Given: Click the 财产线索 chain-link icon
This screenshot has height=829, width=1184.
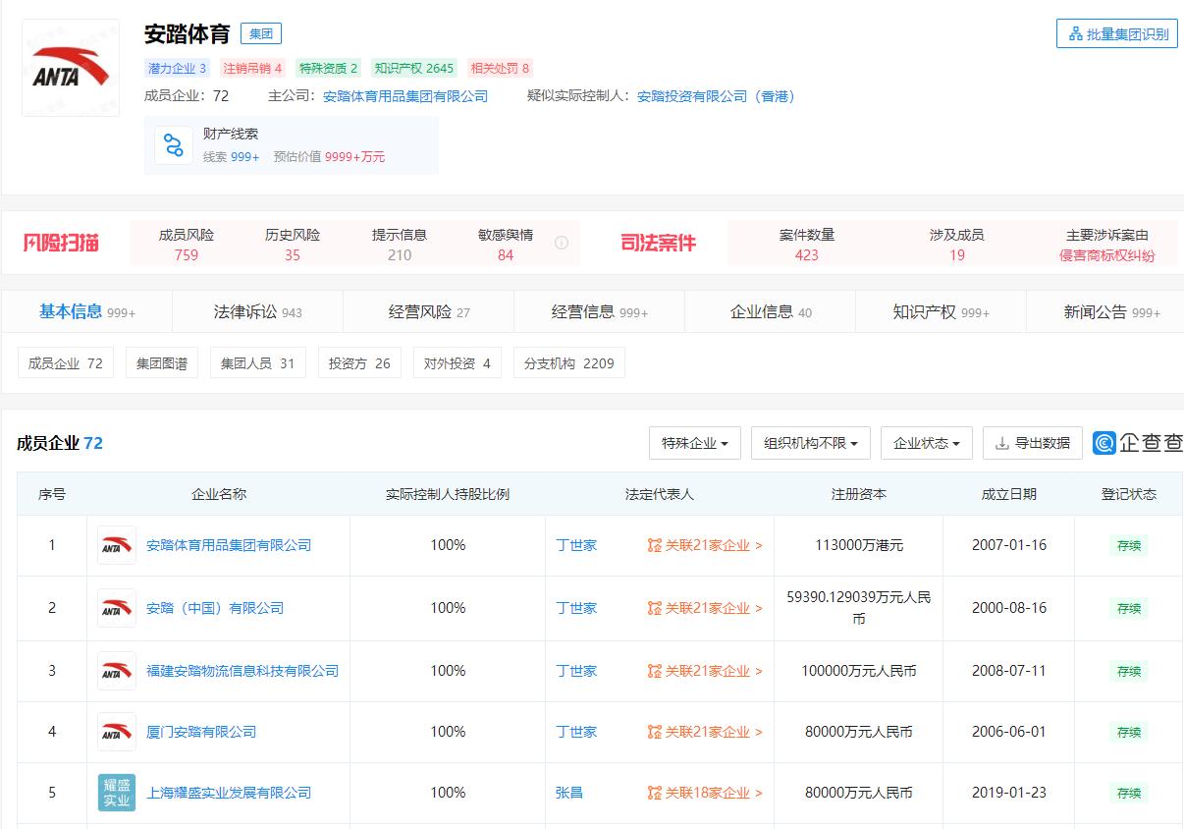Looking at the screenshot, I should coord(173,144).
